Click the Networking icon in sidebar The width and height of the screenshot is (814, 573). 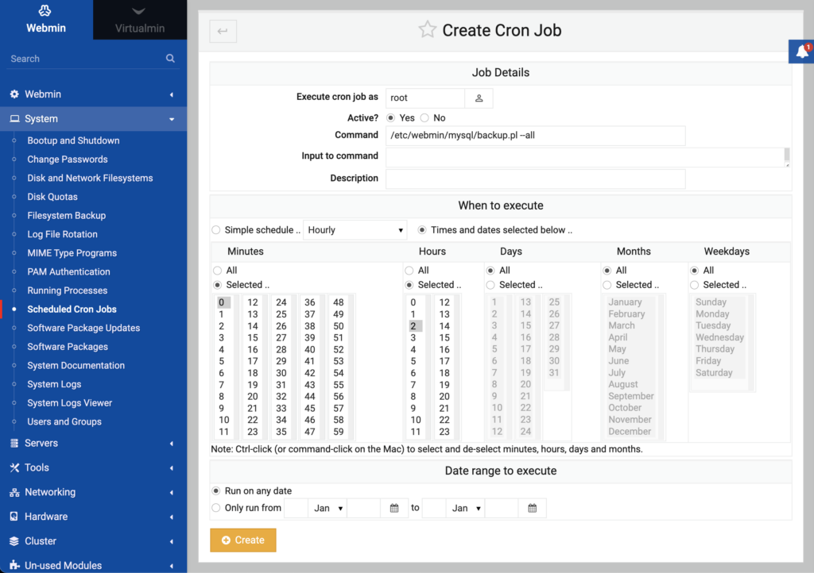pos(13,492)
